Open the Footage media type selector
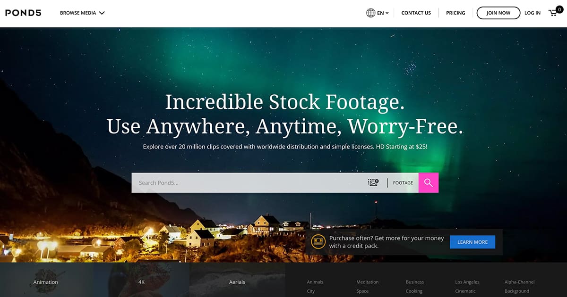567x297 pixels. pos(403,183)
